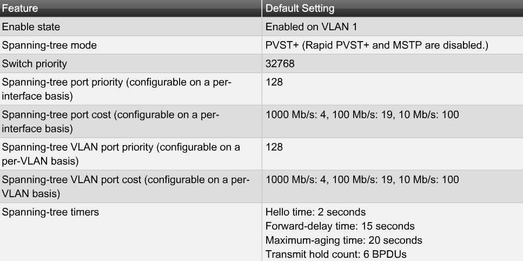Click the Maximum-aging time: 20 seconds line

coord(343,240)
